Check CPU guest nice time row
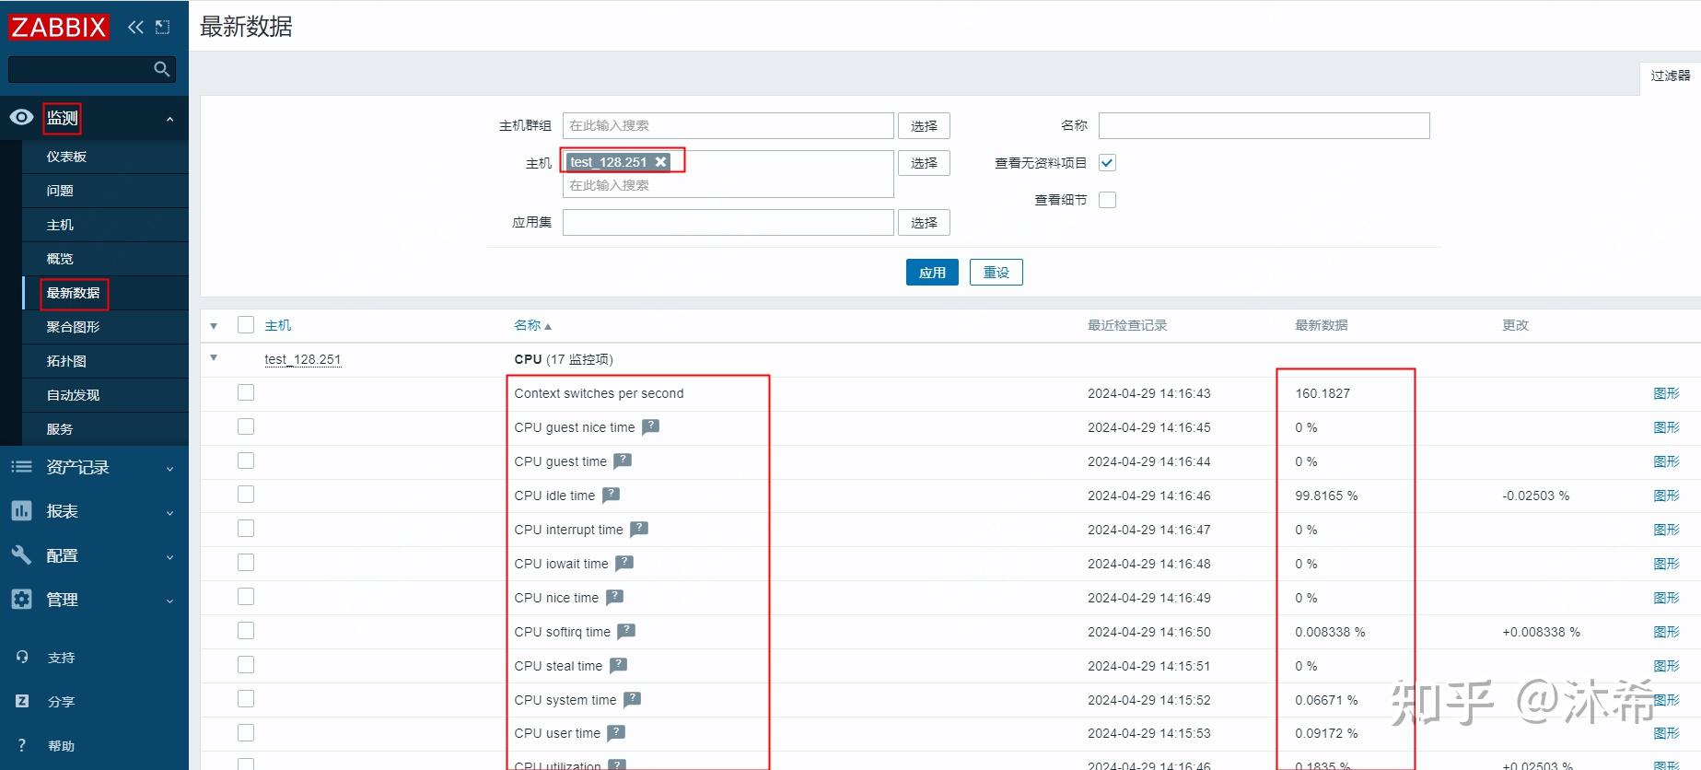The image size is (1701, 770). point(246,426)
